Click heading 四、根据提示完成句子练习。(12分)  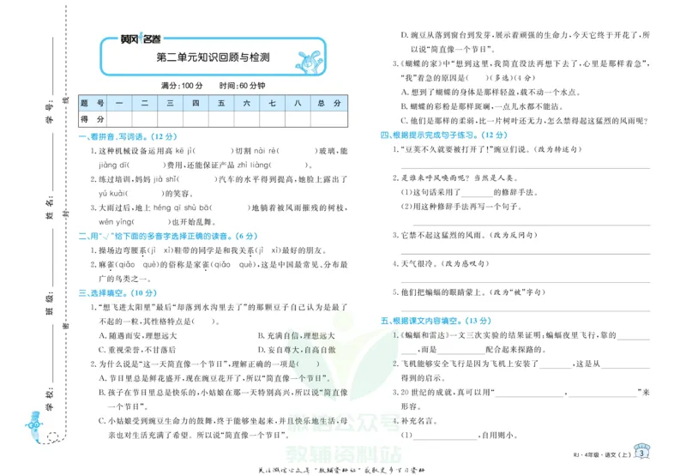[444, 135]
